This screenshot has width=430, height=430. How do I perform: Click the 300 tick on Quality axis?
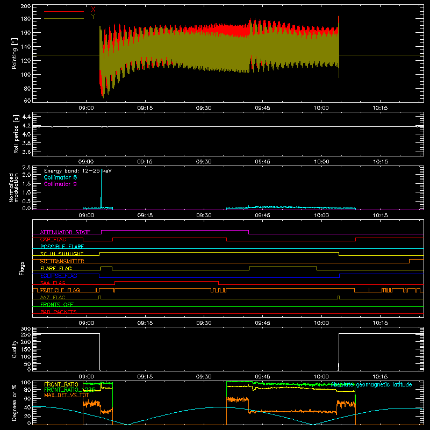26,329
